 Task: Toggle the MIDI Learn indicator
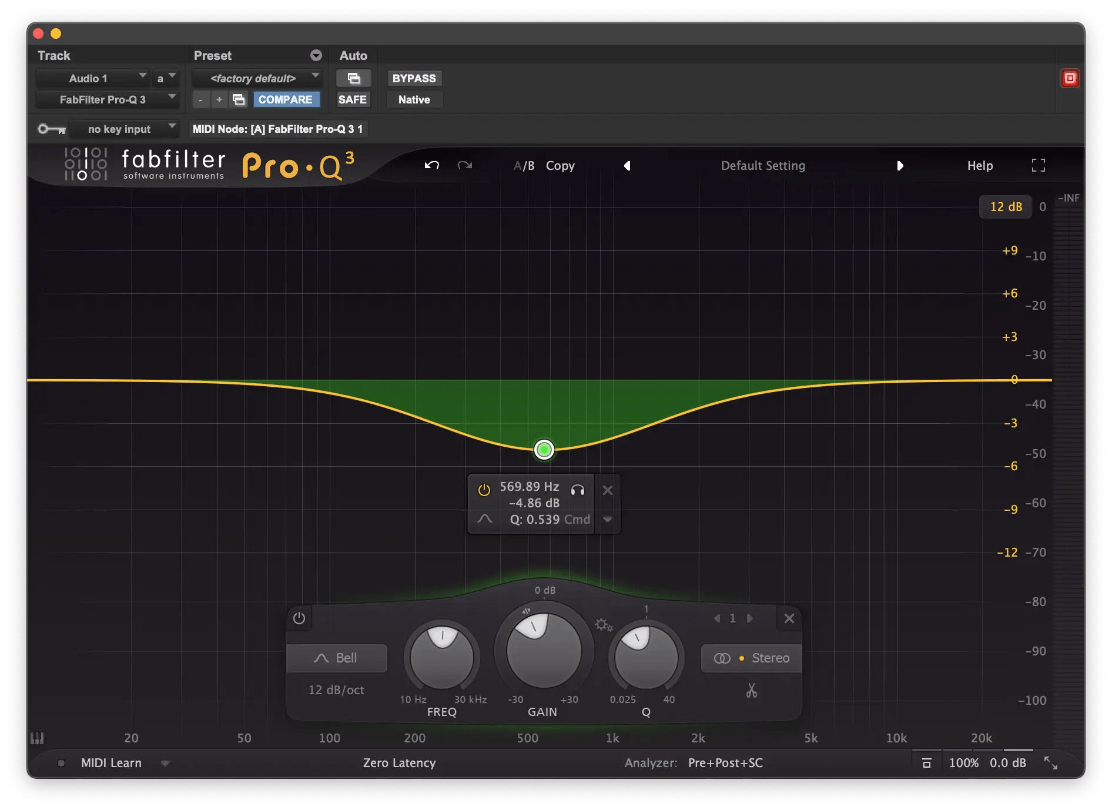[61, 763]
